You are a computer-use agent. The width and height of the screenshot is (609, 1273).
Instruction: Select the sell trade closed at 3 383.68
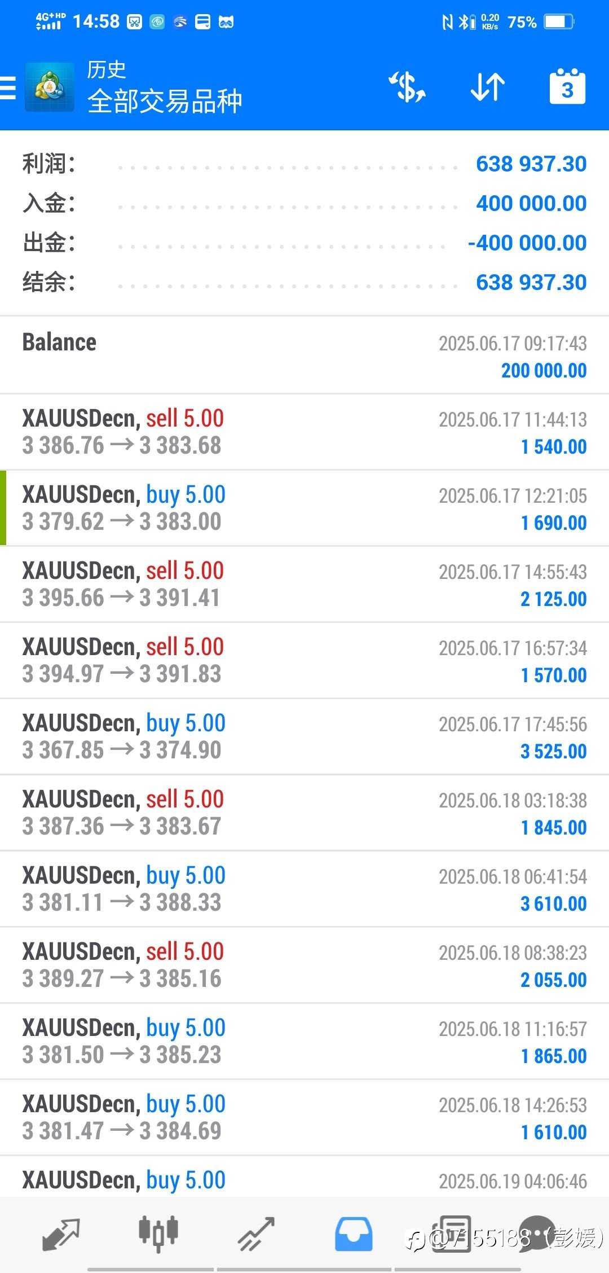(304, 432)
